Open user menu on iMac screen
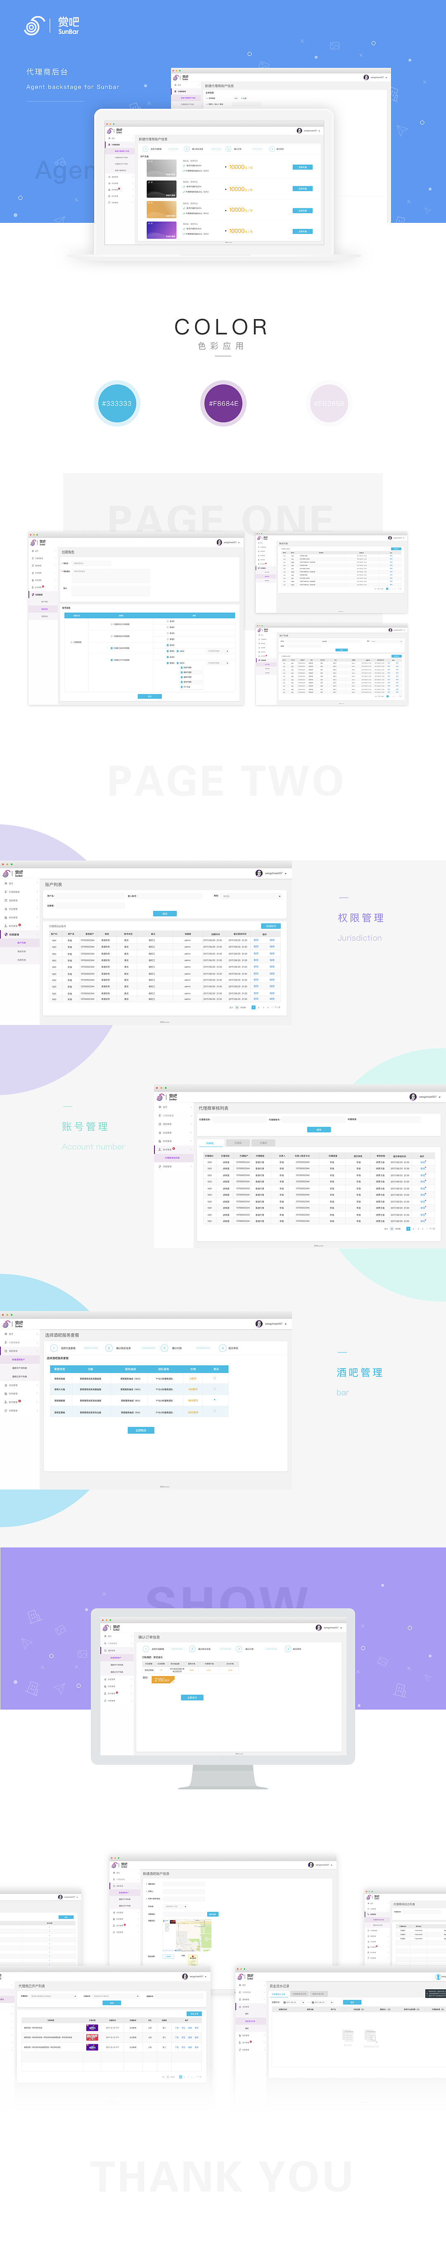 pos(329,1628)
